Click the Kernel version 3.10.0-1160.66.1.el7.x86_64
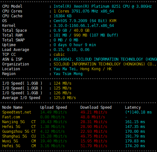 tap(84, 26)
